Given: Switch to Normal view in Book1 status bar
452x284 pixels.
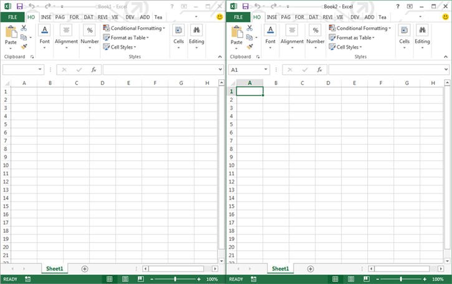Looking at the screenshot, I should click(x=110, y=279).
